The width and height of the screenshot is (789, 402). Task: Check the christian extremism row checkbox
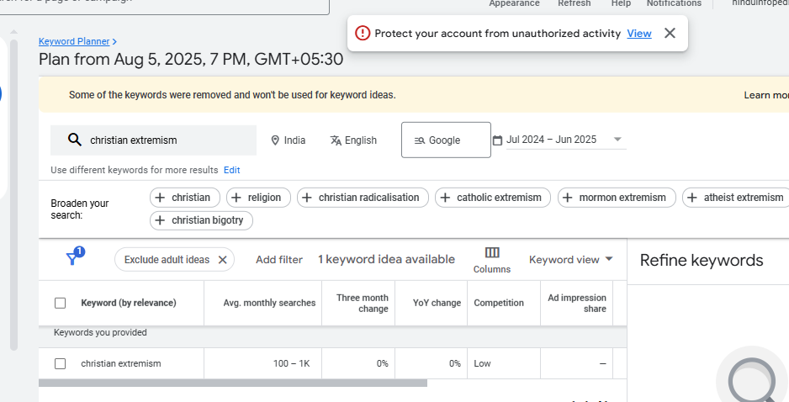[x=60, y=363]
